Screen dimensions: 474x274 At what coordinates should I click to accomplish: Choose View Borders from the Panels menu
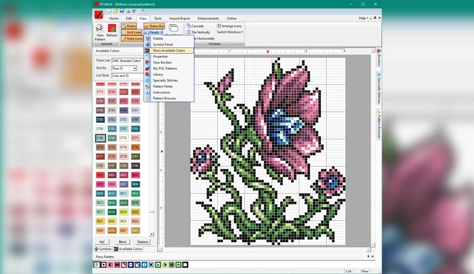pos(169,62)
